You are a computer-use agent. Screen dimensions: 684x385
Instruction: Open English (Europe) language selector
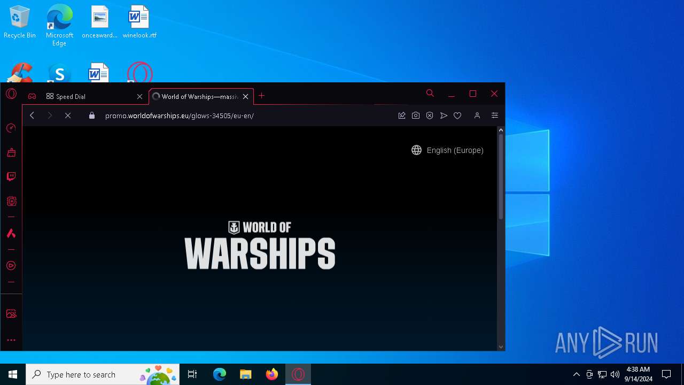(x=447, y=150)
